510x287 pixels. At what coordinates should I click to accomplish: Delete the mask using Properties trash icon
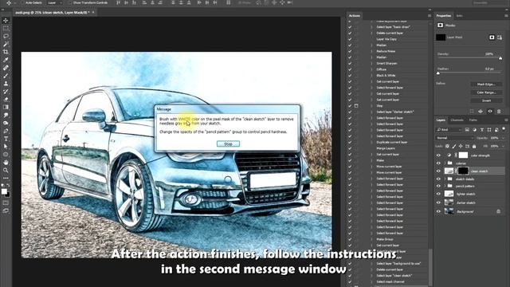(x=499, y=112)
